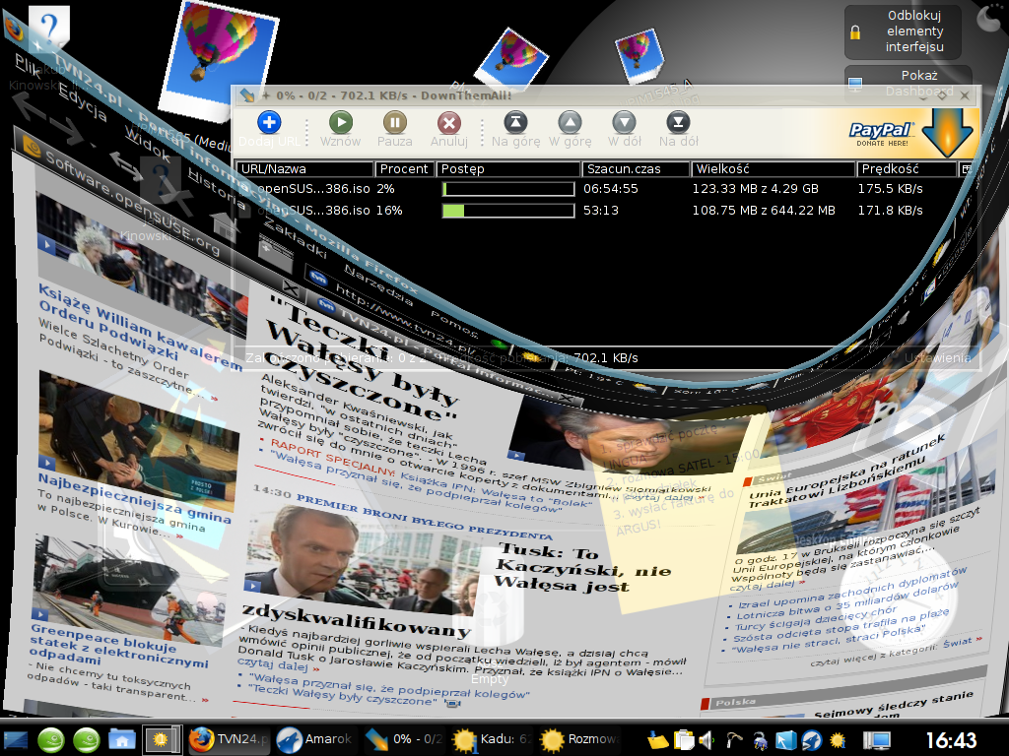Switch to Amarok task in taskbar
Viewport: 1009px width, 756px height.
pos(315,739)
